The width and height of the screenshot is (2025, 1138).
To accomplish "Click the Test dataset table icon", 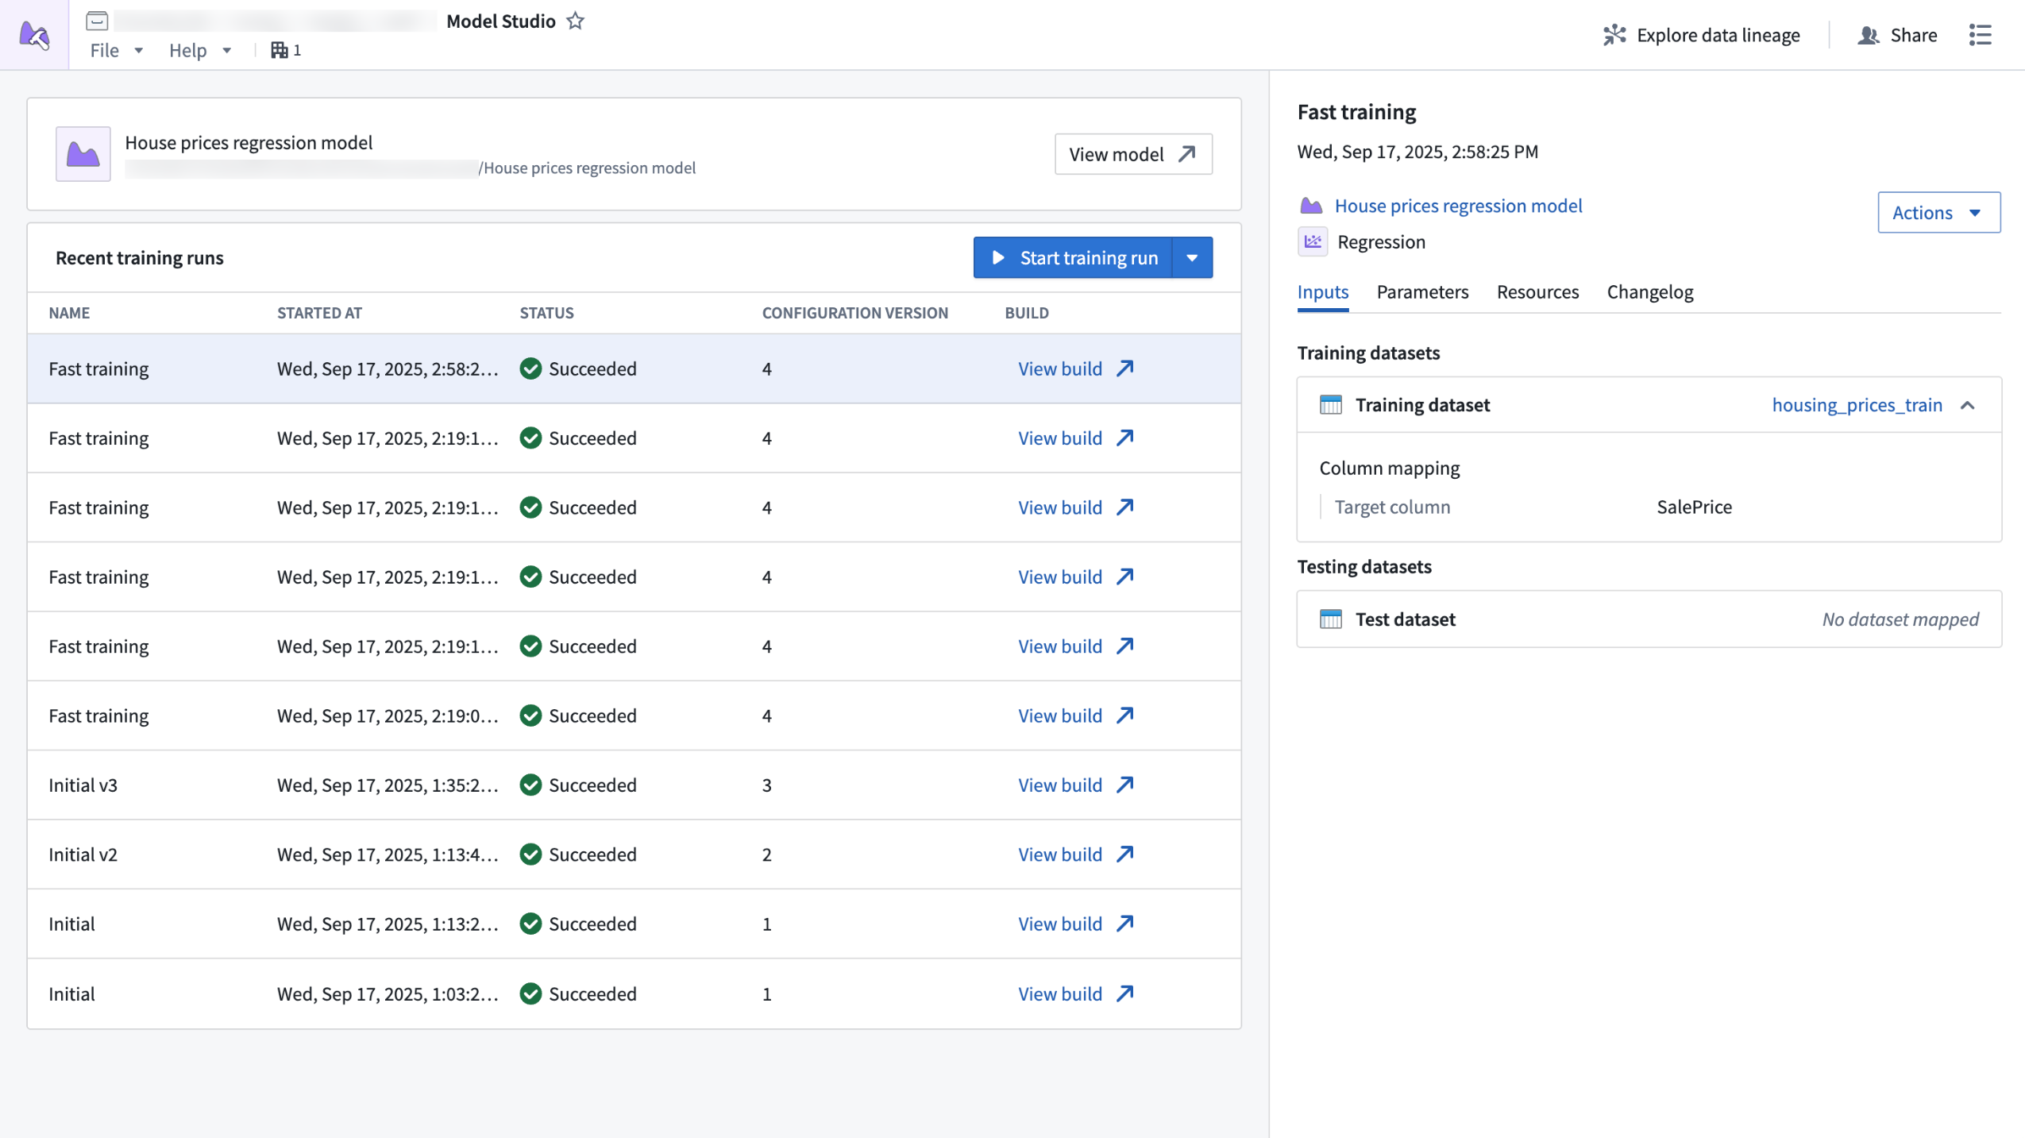I will [1330, 619].
